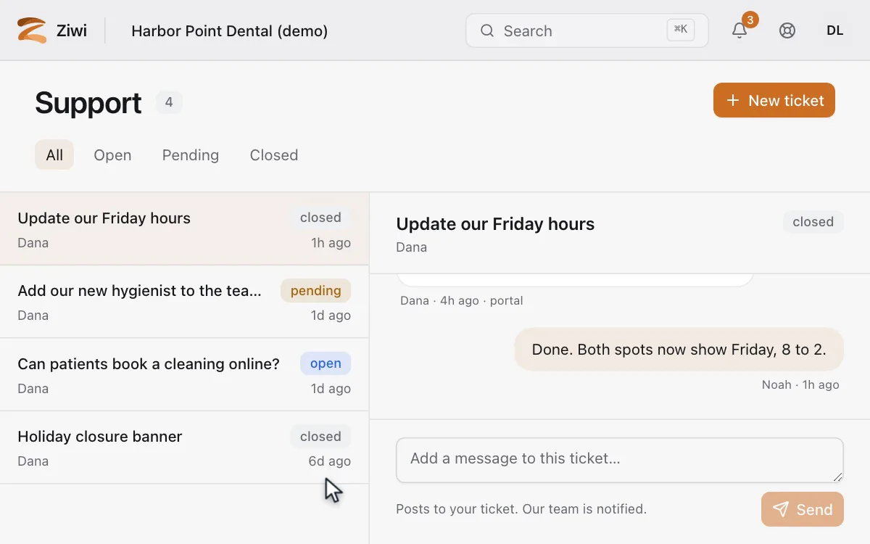Click the Support page heading
The image size is (870, 544).
pos(88,102)
